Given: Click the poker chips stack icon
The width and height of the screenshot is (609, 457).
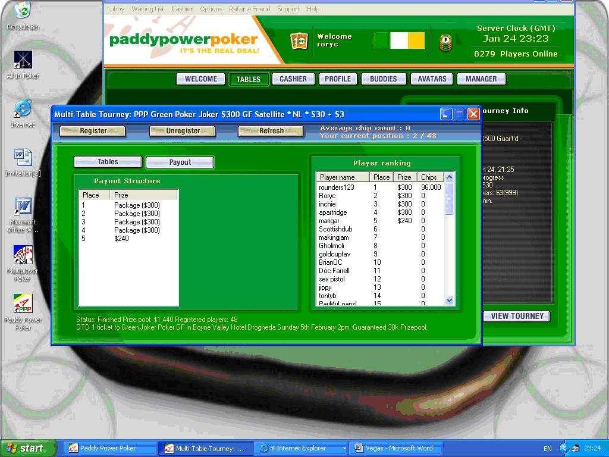Looking at the screenshot, I should 446,43.
